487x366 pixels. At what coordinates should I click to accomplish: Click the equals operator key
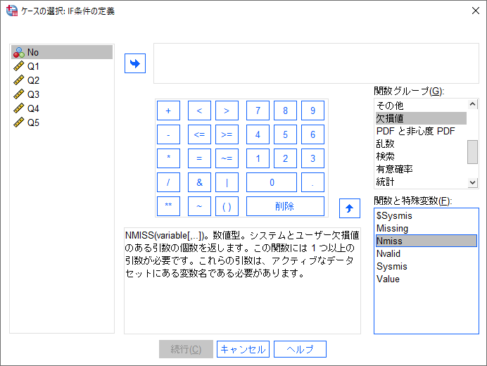199,158
